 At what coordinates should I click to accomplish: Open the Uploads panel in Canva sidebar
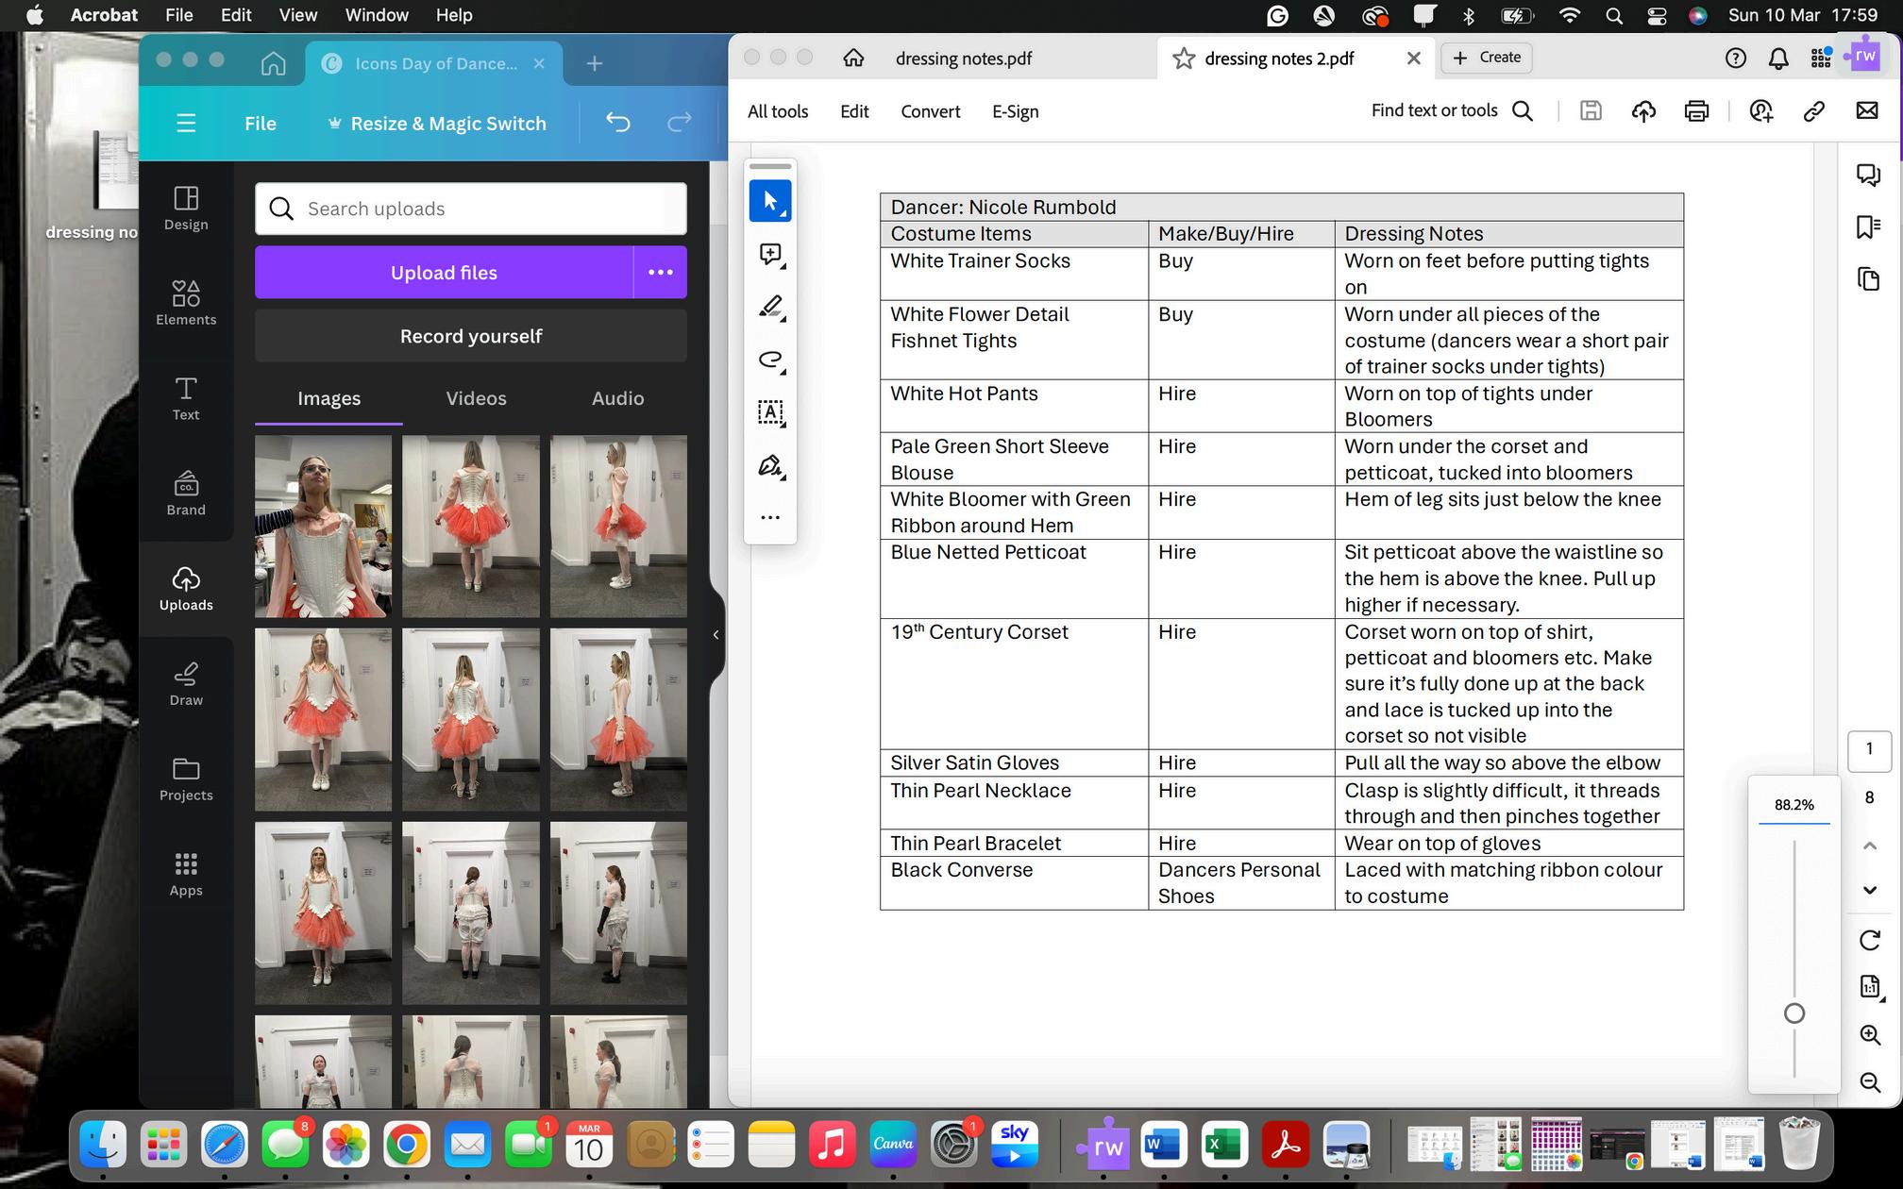coord(186,589)
